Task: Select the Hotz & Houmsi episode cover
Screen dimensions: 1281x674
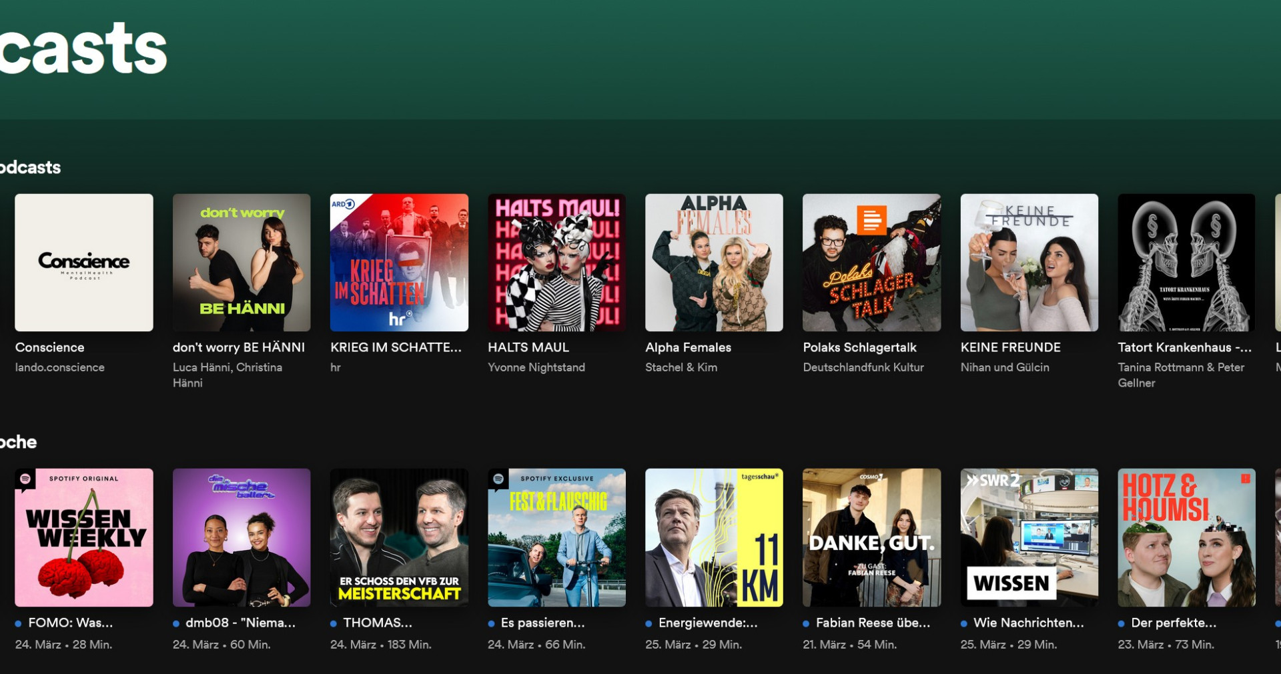Action: click(1186, 537)
